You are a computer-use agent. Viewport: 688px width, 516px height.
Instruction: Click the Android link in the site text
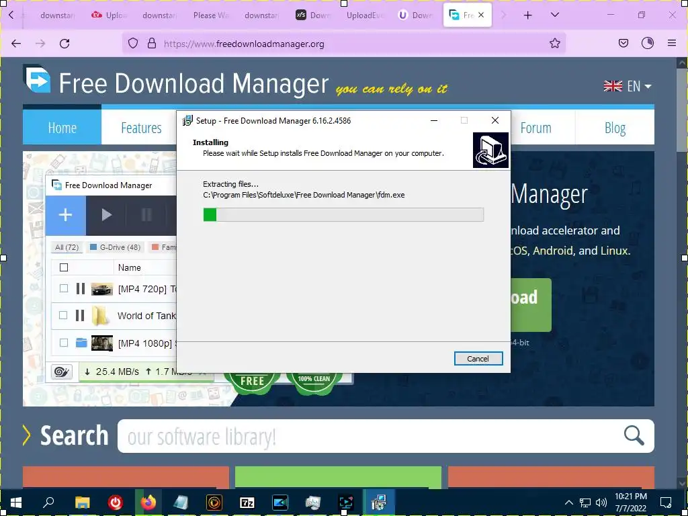point(553,251)
